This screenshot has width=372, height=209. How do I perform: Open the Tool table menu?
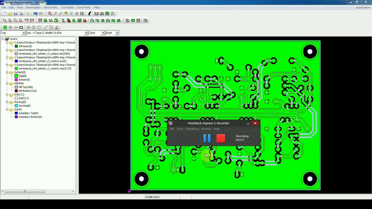click(x=67, y=7)
